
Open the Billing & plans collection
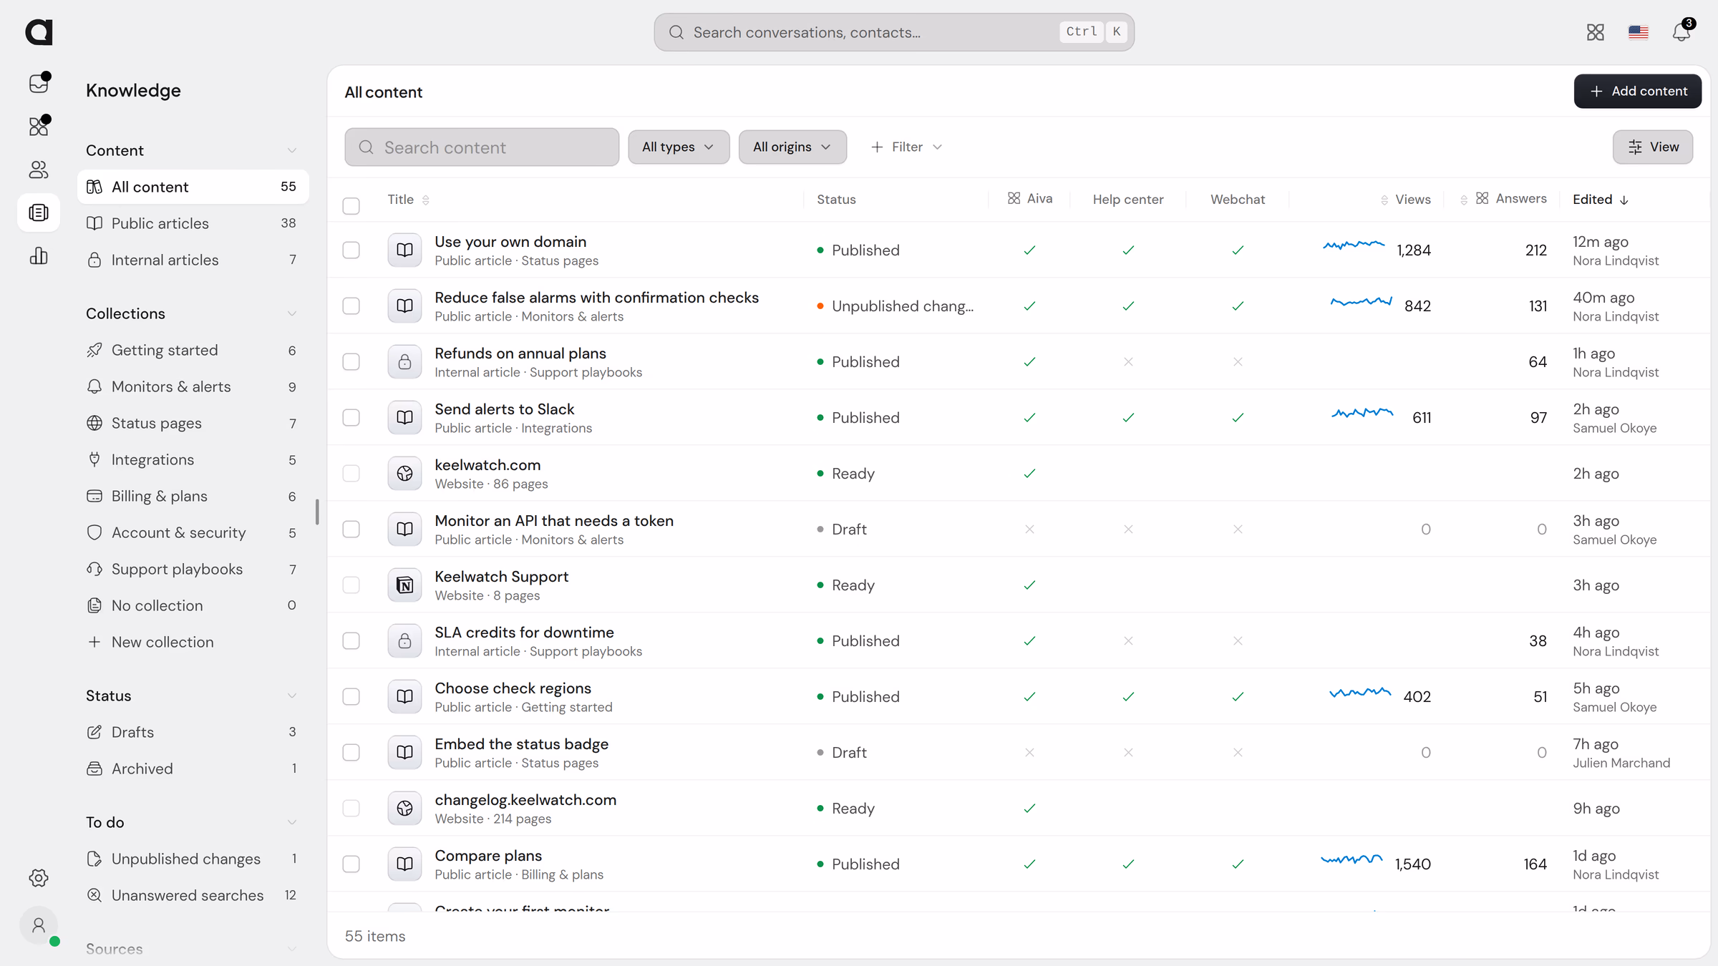click(x=193, y=496)
